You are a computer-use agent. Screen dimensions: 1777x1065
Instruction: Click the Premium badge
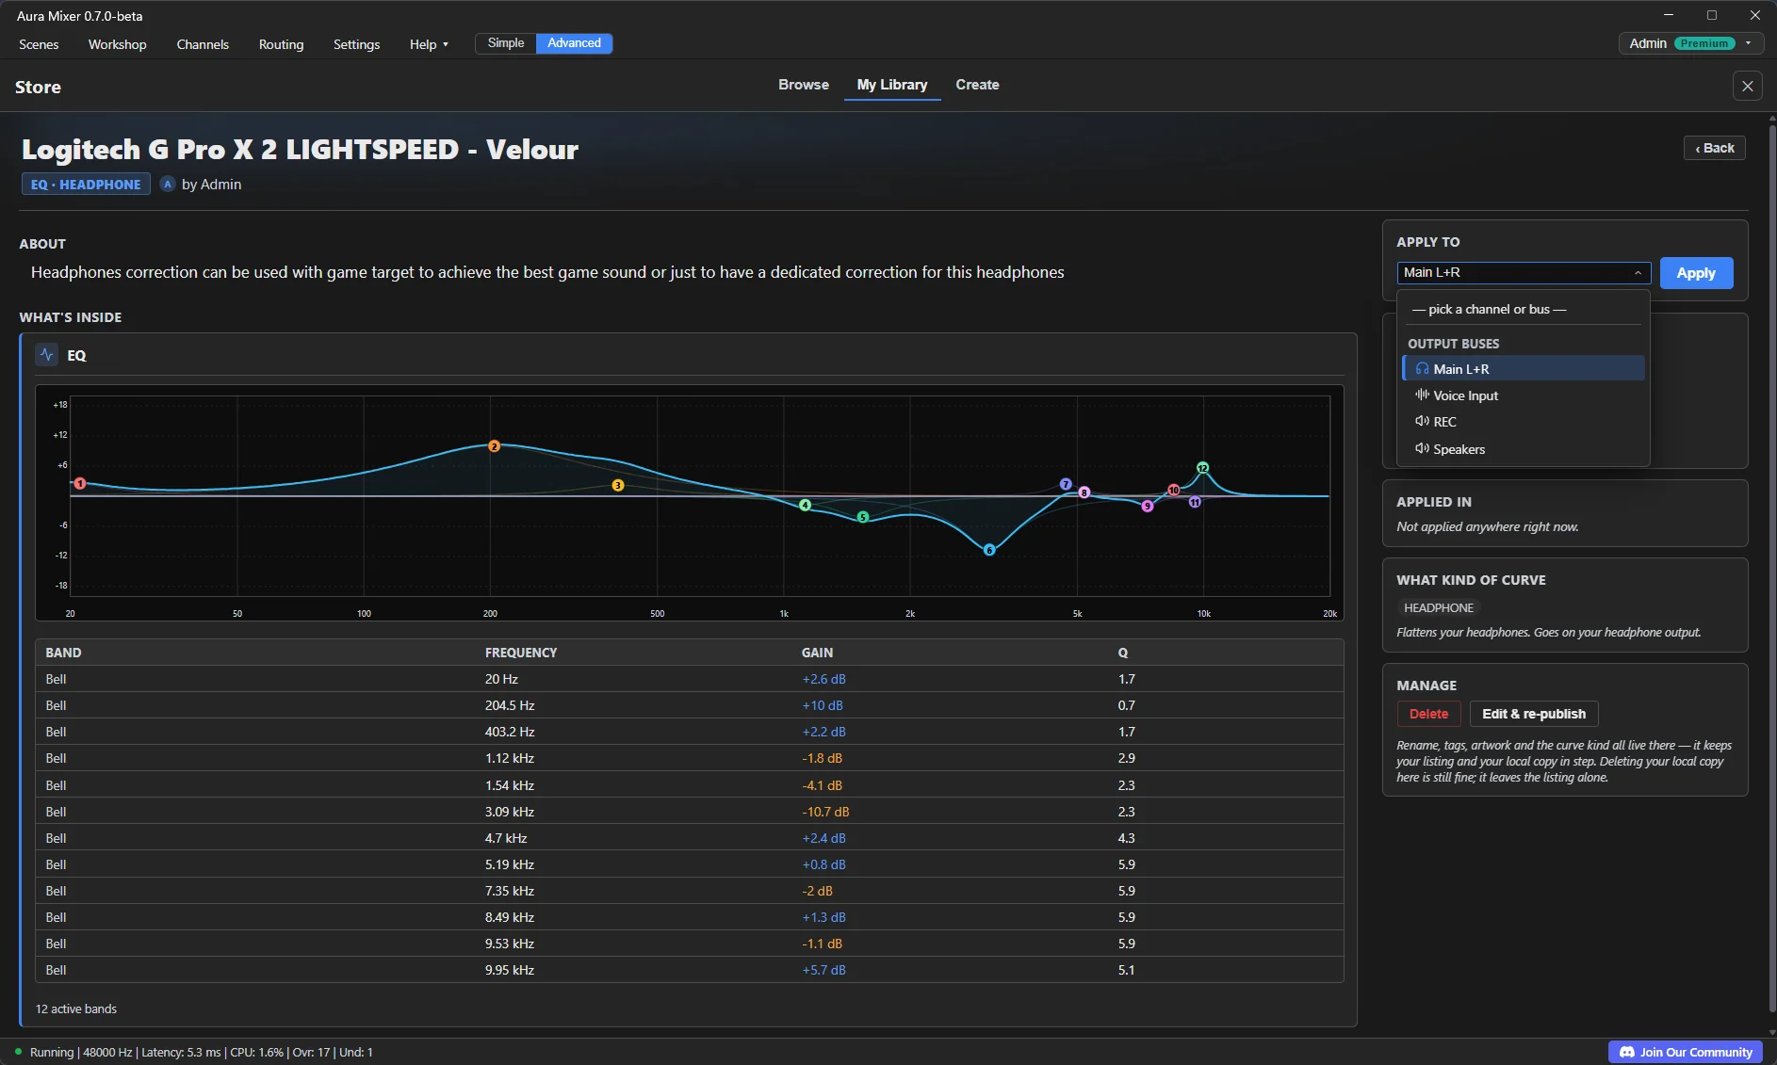(1704, 43)
